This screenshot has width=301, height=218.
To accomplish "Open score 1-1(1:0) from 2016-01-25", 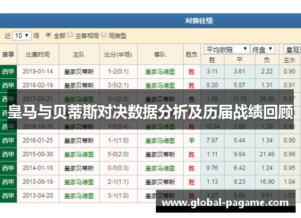I will [x=118, y=140].
